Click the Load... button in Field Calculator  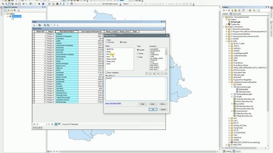pos(153,104)
